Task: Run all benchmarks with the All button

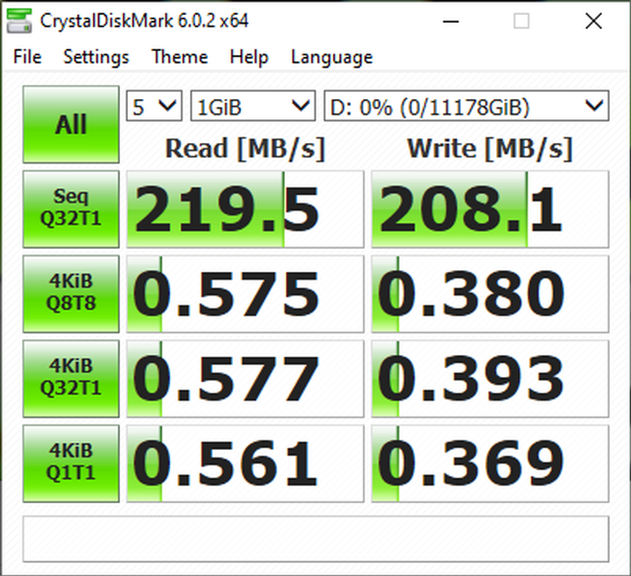Action: [x=70, y=124]
